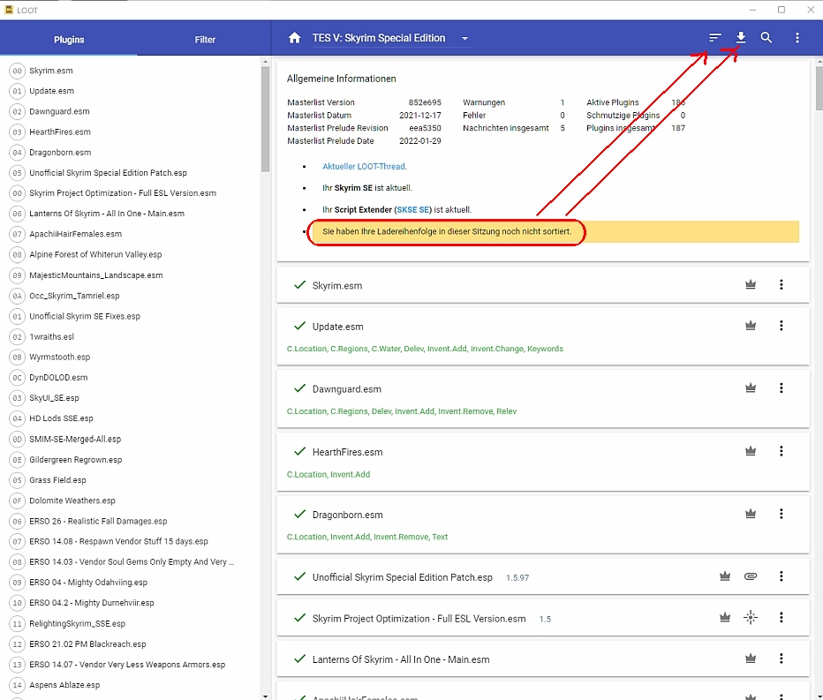Open the three-dot menu for Dawnguard.esm card
The width and height of the screenshot is (823, 700).
781,388
